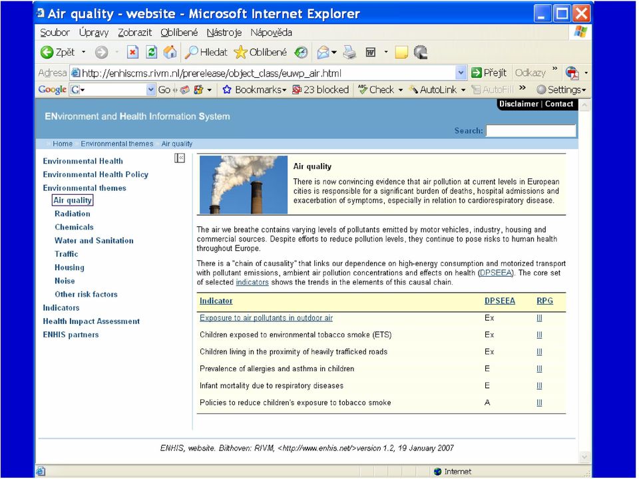This screenshot has height=479, width=639.
Task: Open the Nápověda menu
Action: click(271, 33)
